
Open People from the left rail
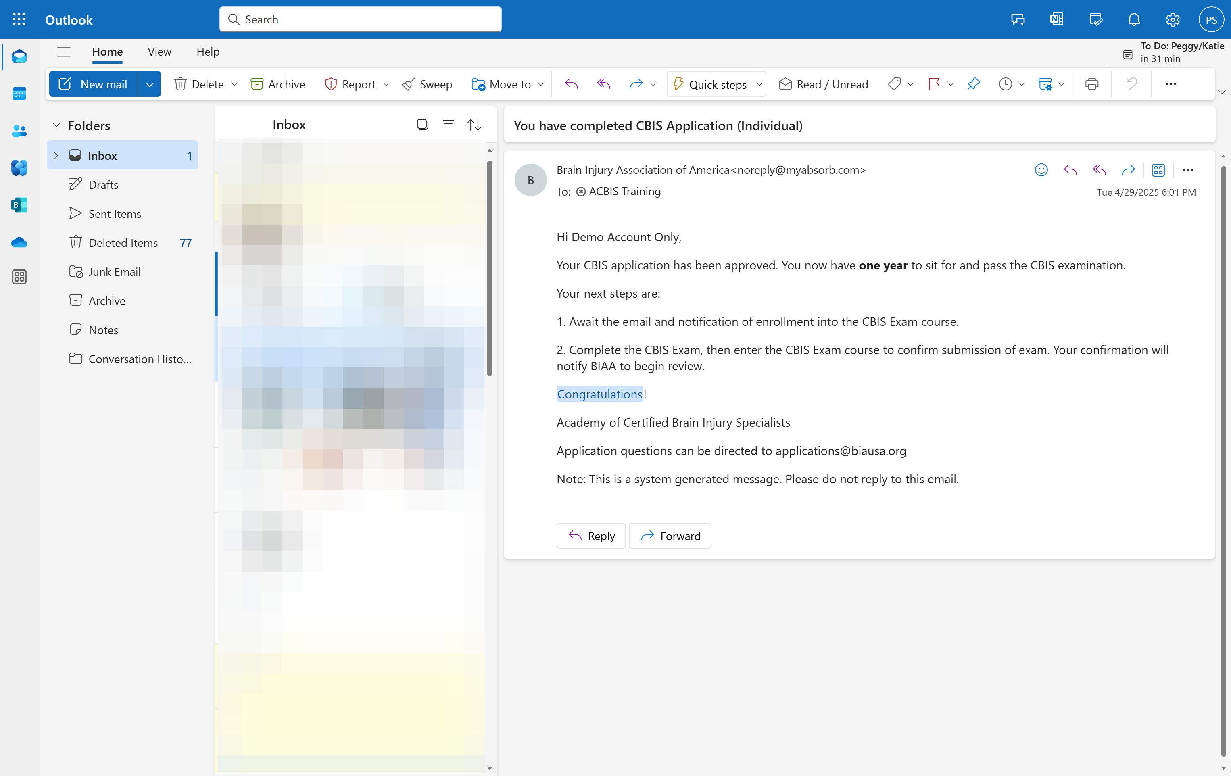pos(19,131)
